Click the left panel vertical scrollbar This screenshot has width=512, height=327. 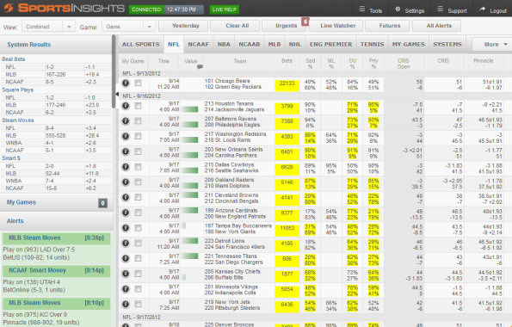tap(114, 72)
